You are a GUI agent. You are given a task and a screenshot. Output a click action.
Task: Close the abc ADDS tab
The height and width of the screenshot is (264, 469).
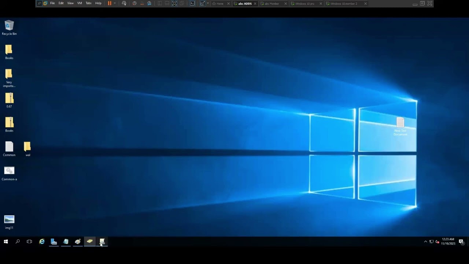point(255,4)
